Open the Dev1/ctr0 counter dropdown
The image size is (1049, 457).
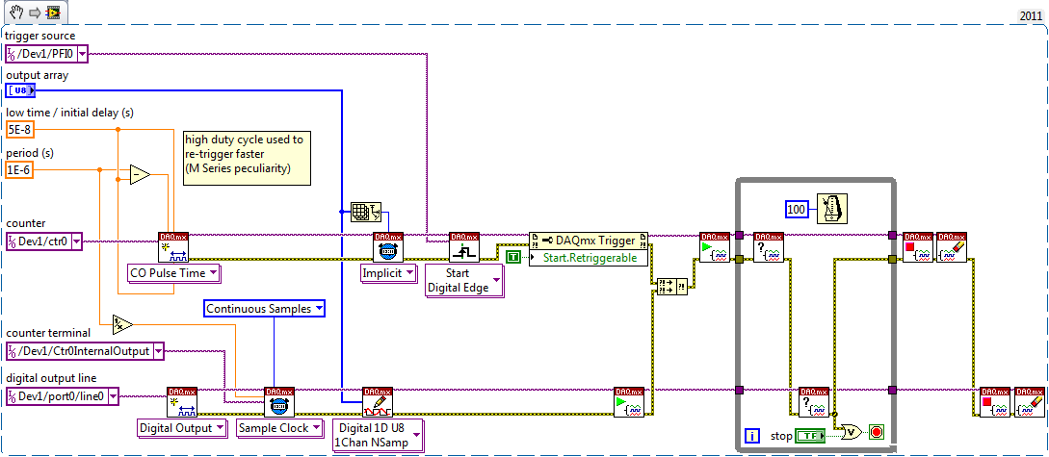(75, 241)
